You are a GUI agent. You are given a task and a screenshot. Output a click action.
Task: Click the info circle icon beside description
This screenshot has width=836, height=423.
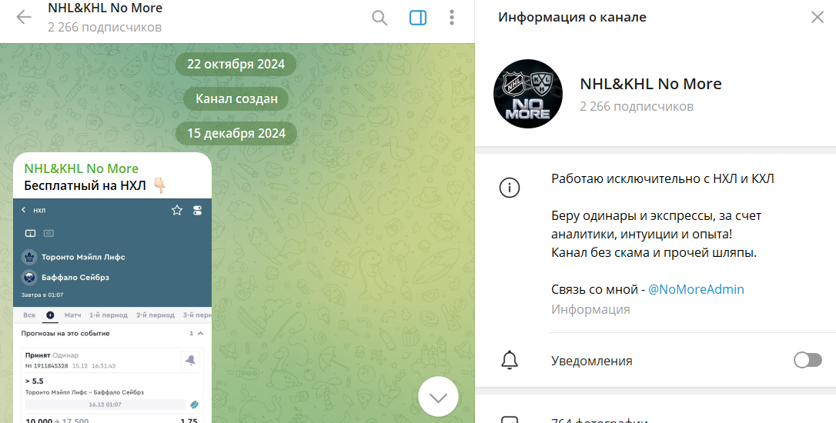(509, 187)
